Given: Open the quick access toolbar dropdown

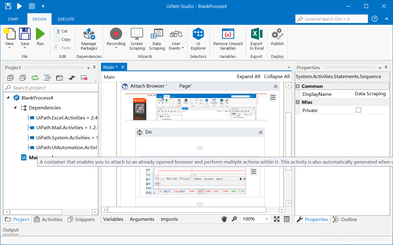Looking at the screenshot, I should (x=43, y=6).
